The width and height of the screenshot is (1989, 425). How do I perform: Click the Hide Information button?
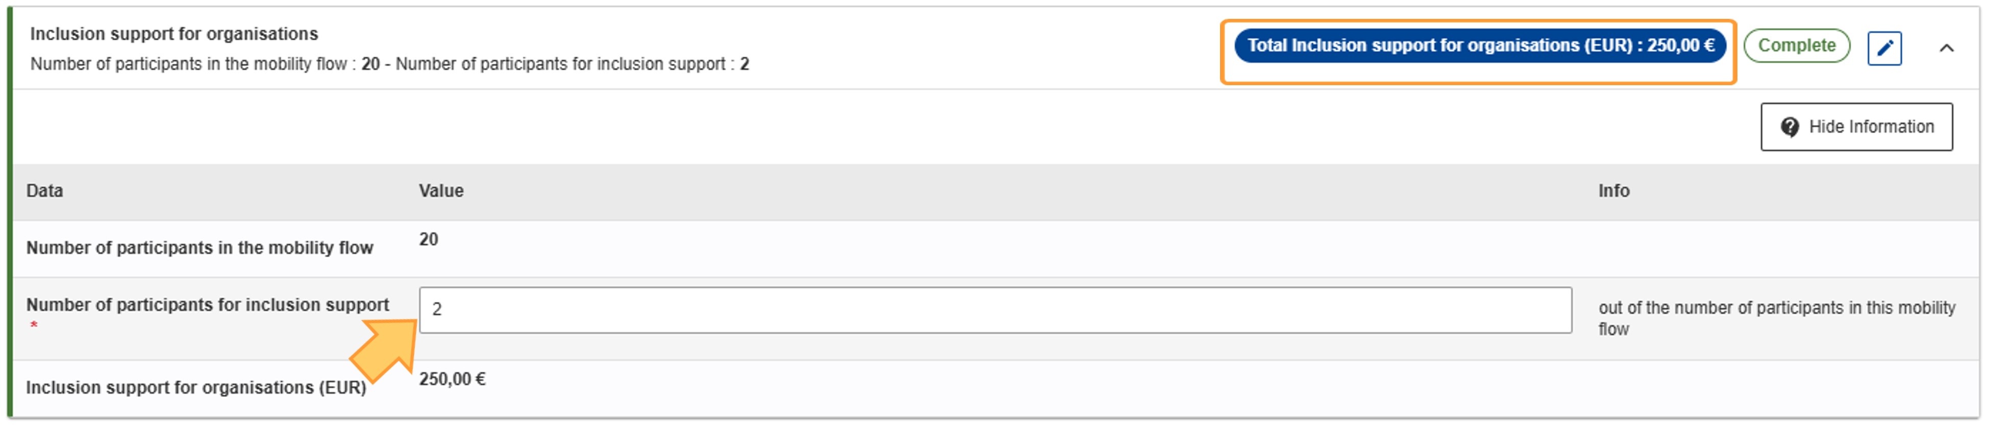click(x=1856, y=127)
